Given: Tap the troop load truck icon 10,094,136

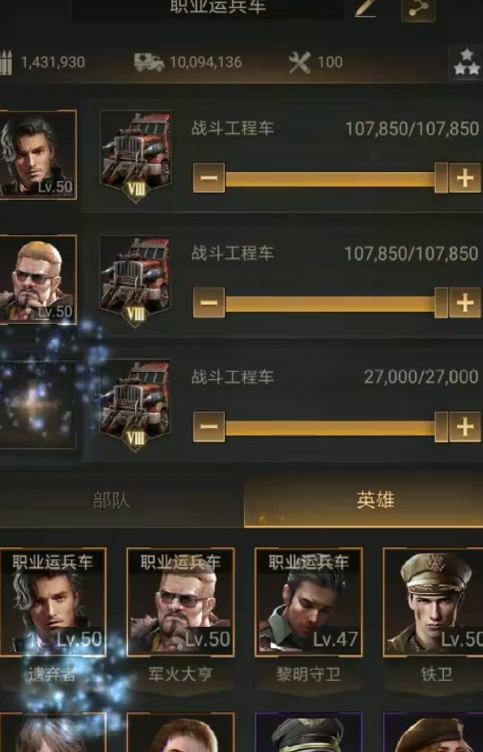Looking at the screenshot, I should 149,62.
